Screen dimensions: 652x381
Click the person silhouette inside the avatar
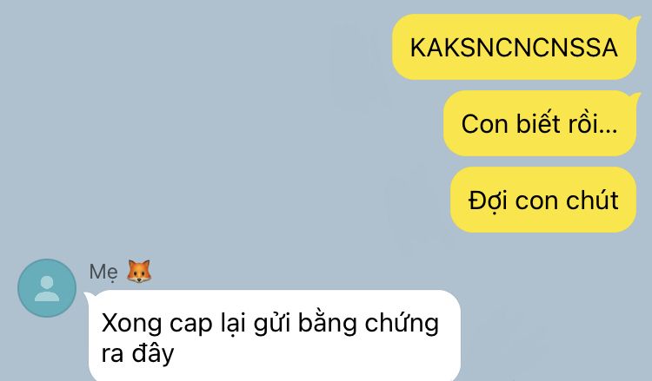coord(47,289)
